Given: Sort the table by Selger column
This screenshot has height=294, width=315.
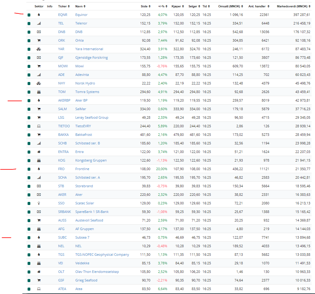Looking at the screenshot, I should pos(194,6).
